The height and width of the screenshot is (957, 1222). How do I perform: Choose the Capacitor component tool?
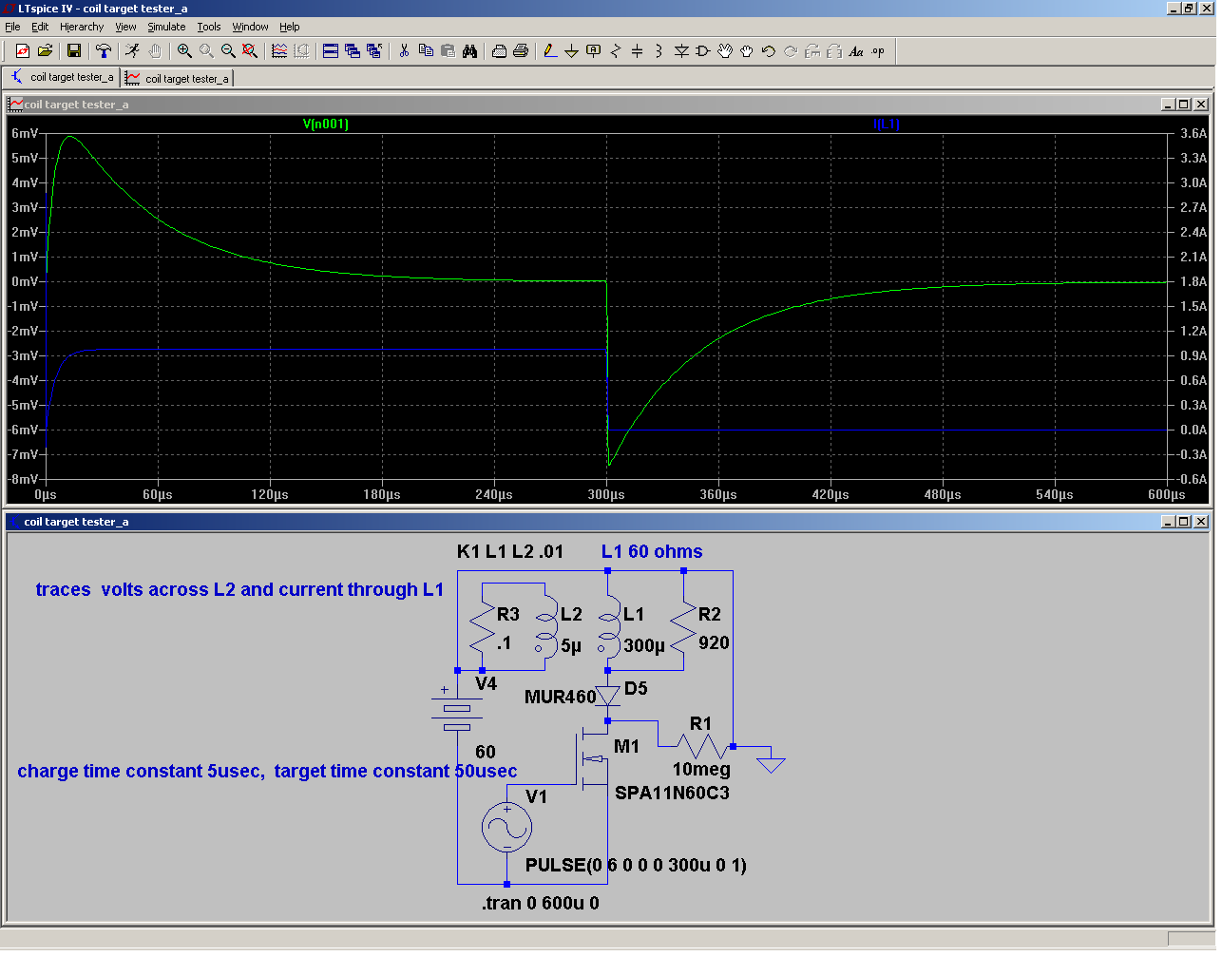(637, 51)
